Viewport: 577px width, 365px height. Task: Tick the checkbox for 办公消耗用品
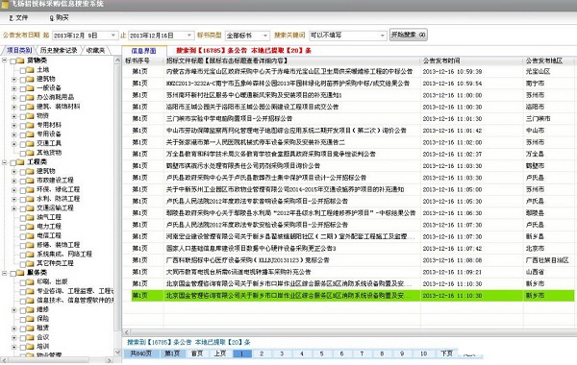click(x=22, y=97)
